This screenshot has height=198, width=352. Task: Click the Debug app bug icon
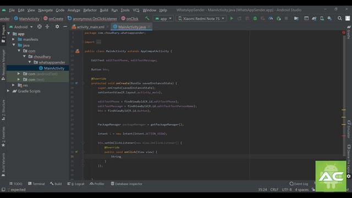(255, 18)
